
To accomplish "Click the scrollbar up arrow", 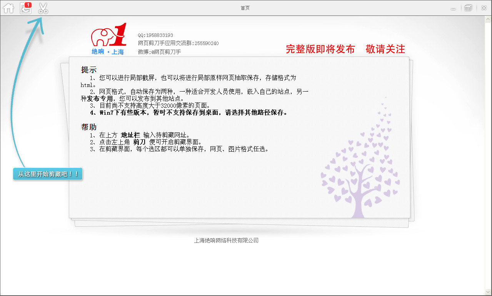I will click(488, 19).
